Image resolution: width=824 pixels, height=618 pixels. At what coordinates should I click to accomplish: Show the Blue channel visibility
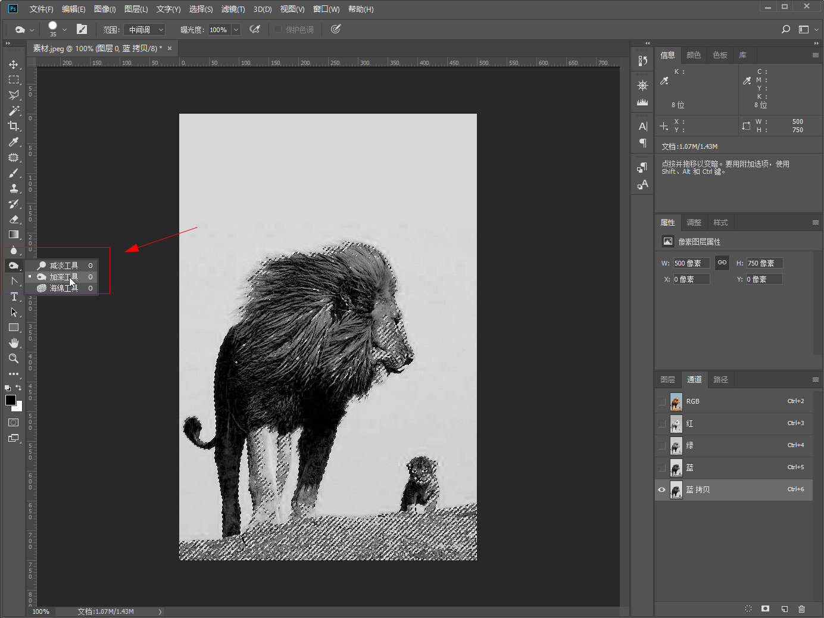pyautogui.click(x=662, y=467)
